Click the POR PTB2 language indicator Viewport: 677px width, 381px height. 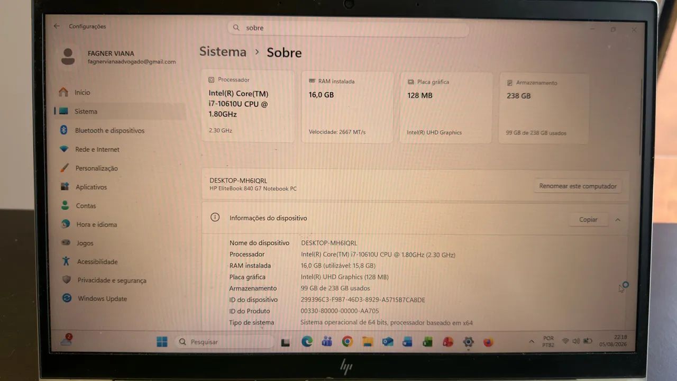point(548,341)
